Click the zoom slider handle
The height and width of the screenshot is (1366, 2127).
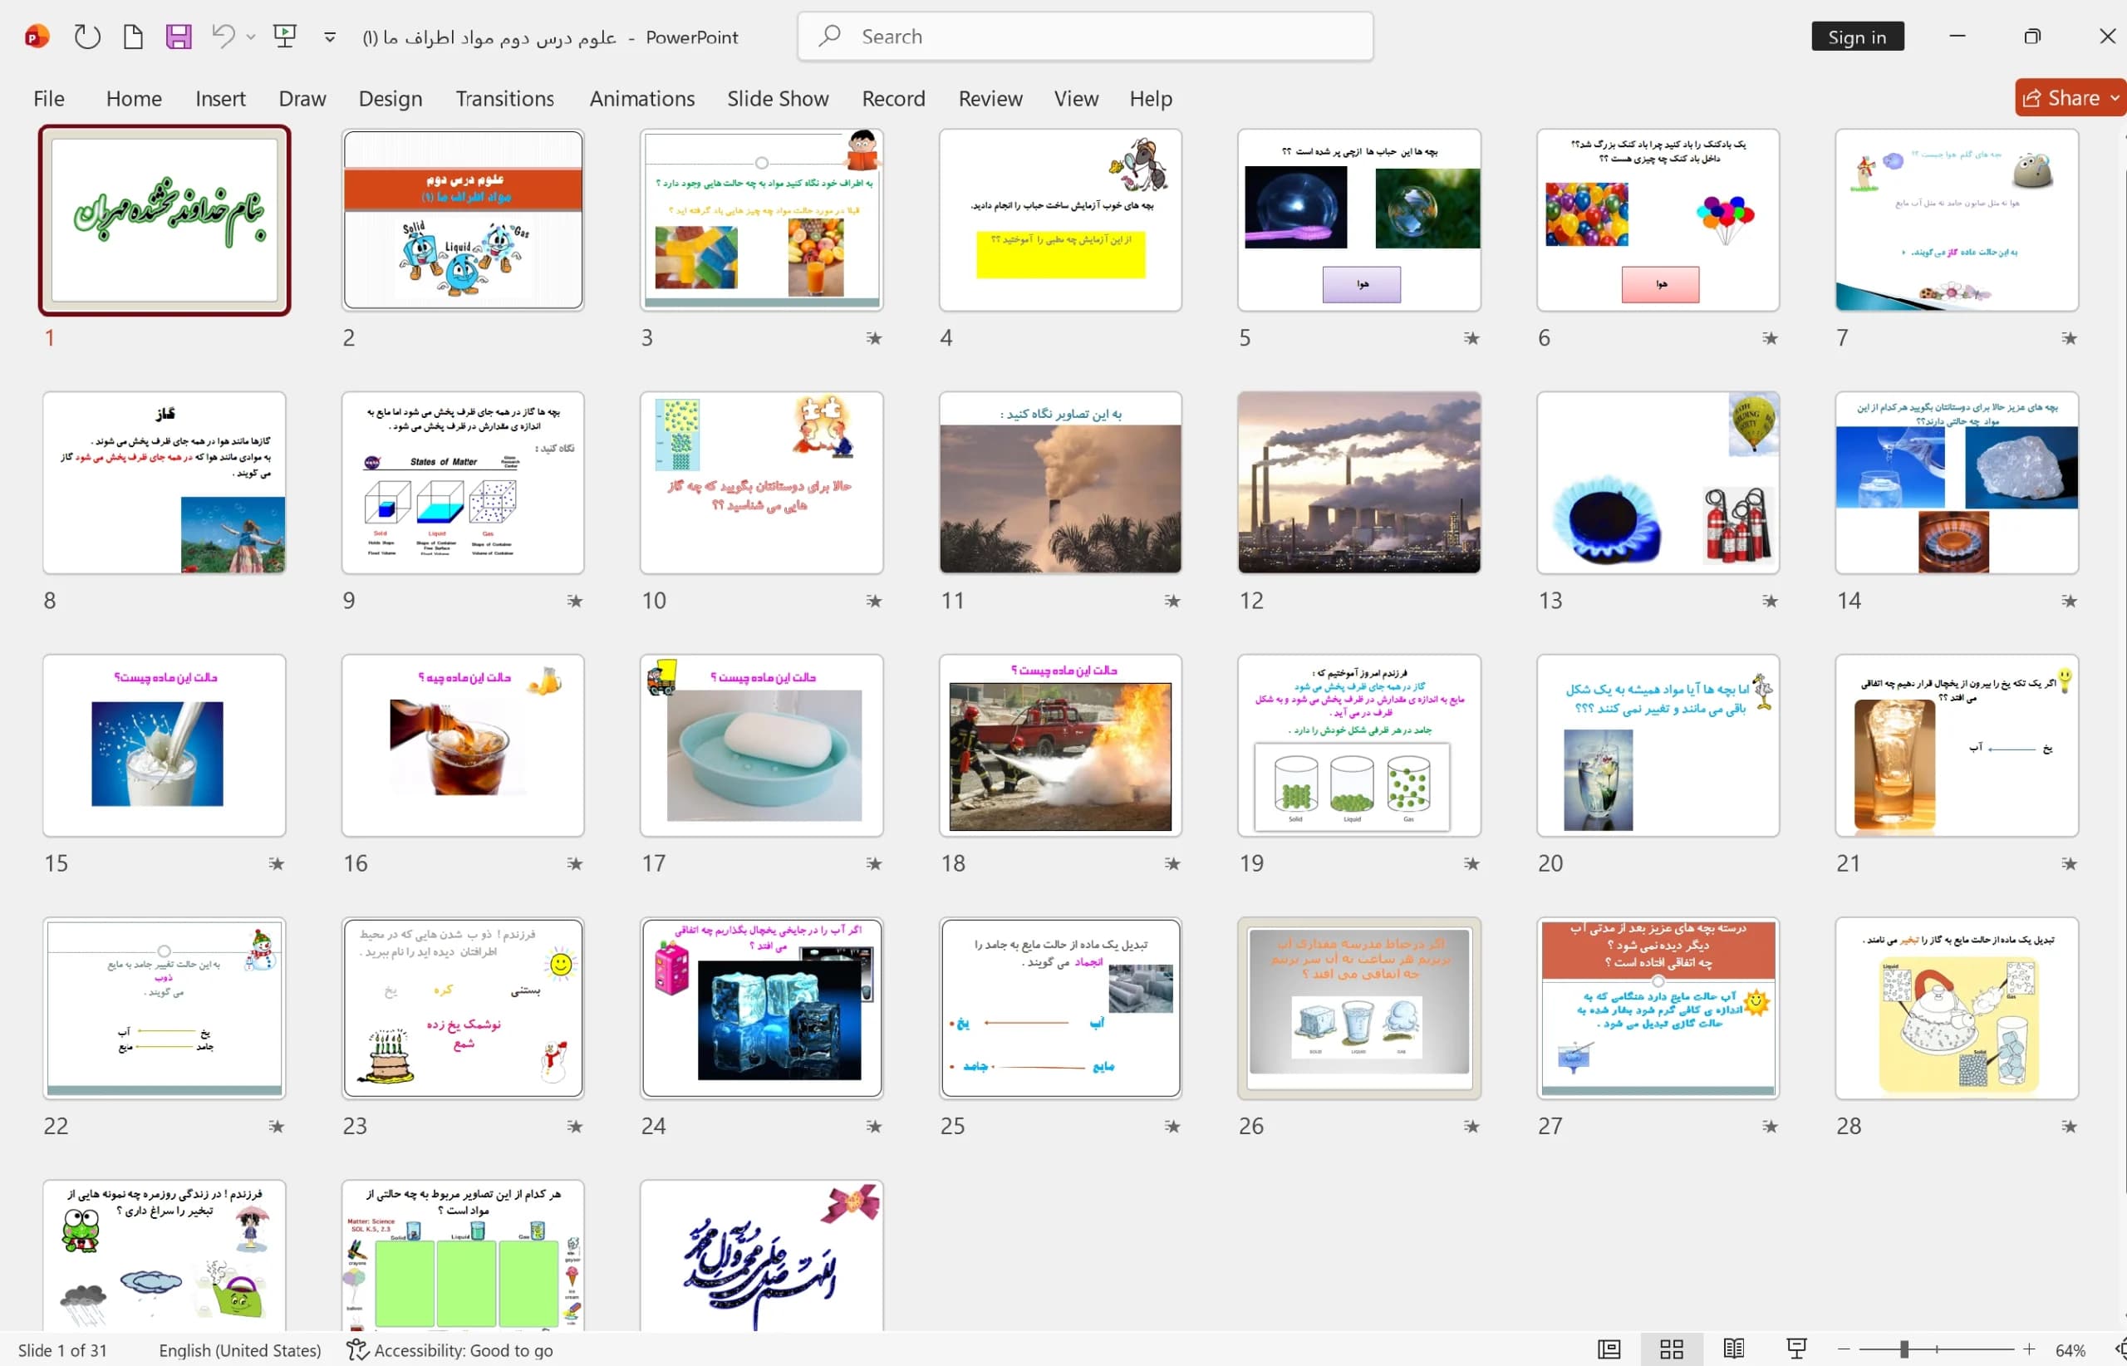[1903, 1349]
